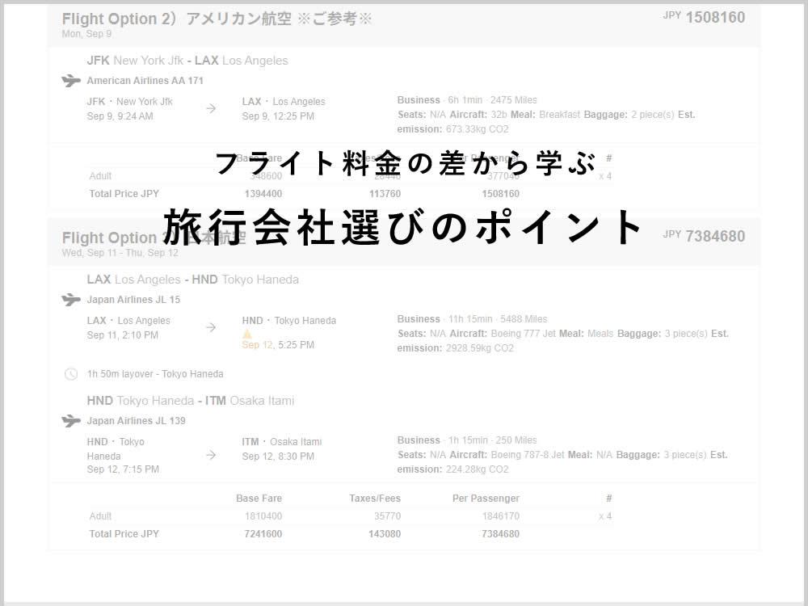The width and height of the screenshot is (808, 606).
Task: Click adult taxes value '35770'
Action: [x=388, y=516]
